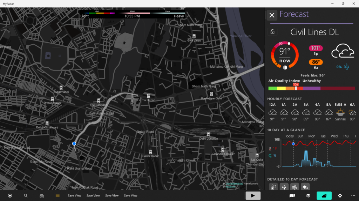Click the last Save View button

coord(130,195)
